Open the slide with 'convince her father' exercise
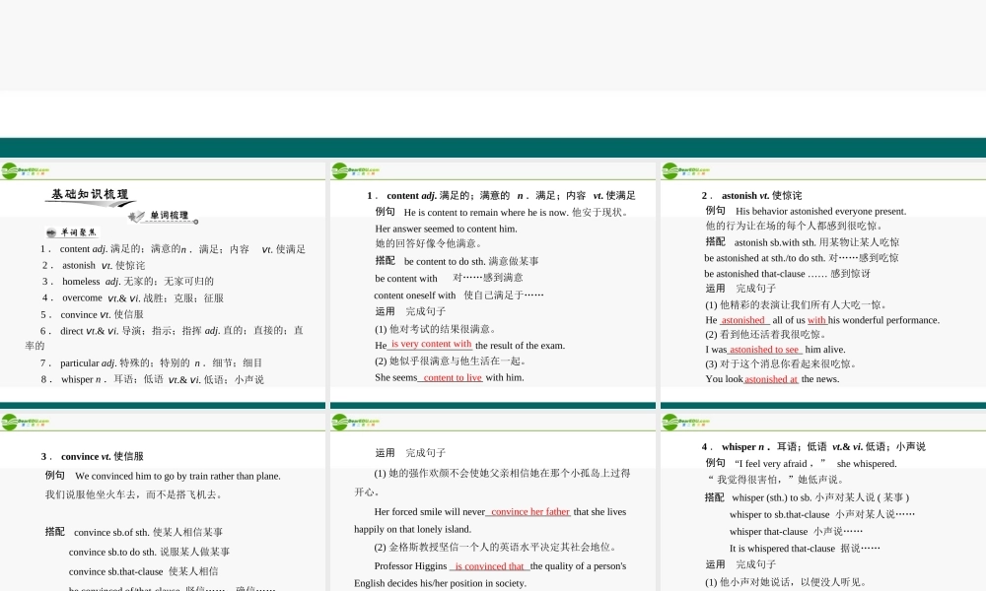986x591 pixels. (x=492, y=501)
